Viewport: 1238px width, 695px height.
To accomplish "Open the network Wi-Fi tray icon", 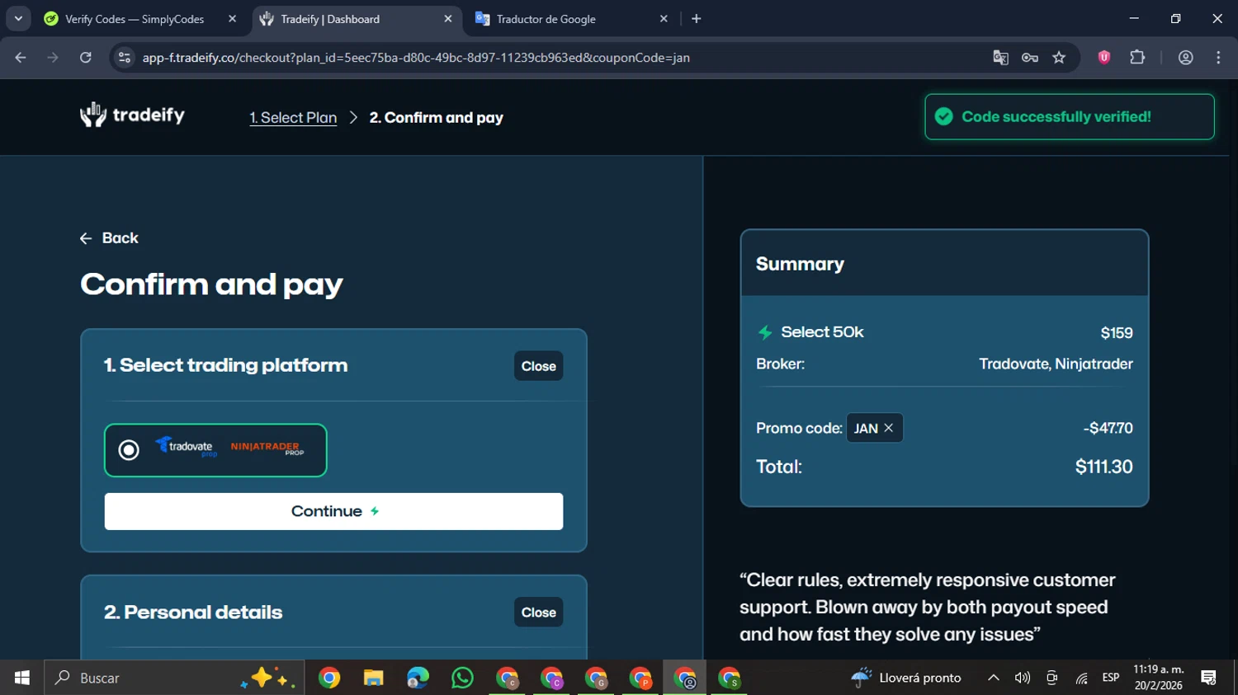I will (1081, 678).
